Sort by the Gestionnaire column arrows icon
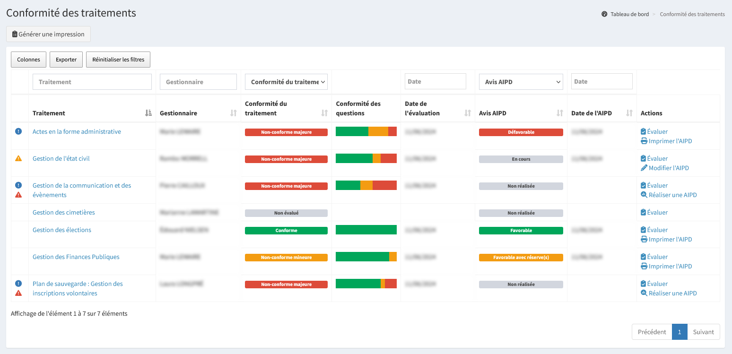 tap(233, 113)
